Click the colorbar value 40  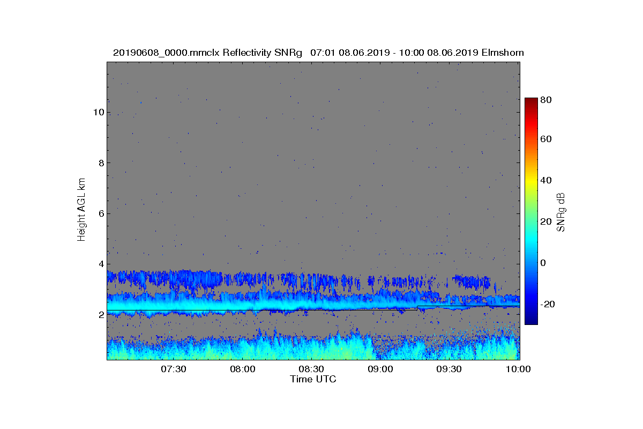(546, 180)
